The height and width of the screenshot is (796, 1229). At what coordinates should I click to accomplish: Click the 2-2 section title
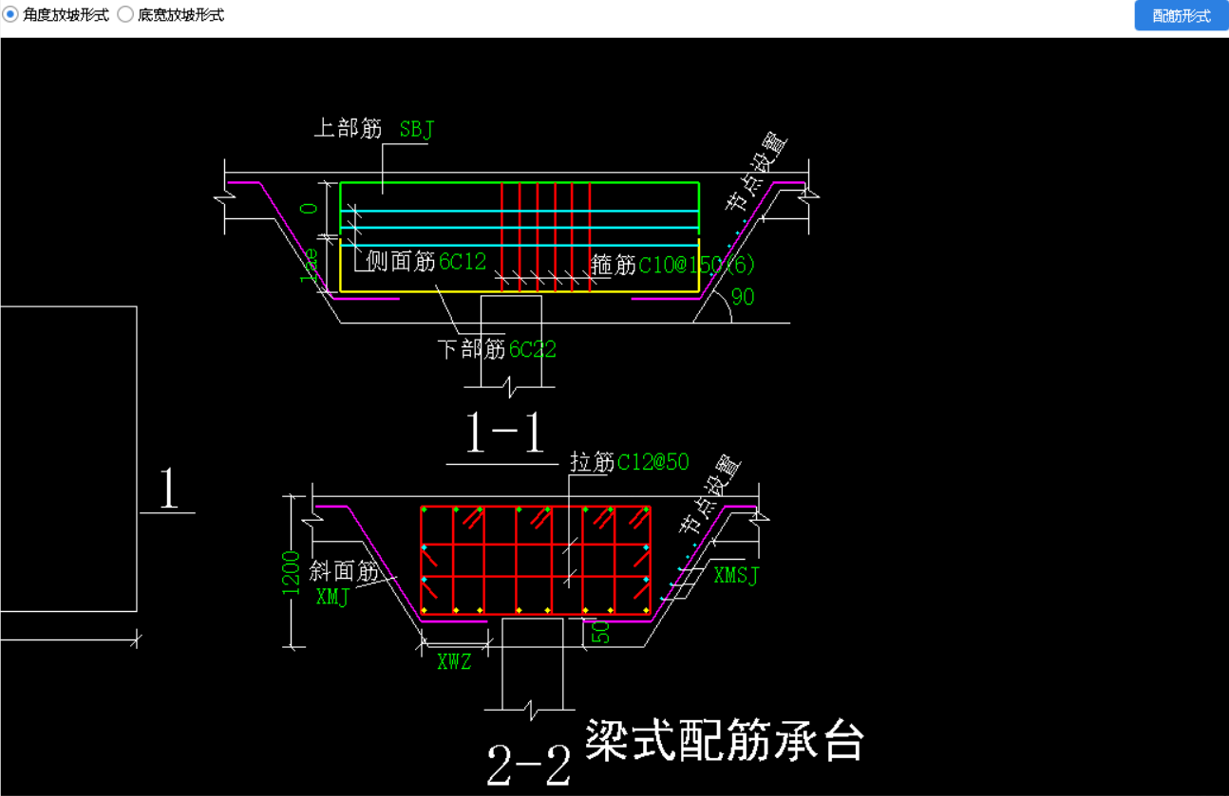[x=529, y=765]
